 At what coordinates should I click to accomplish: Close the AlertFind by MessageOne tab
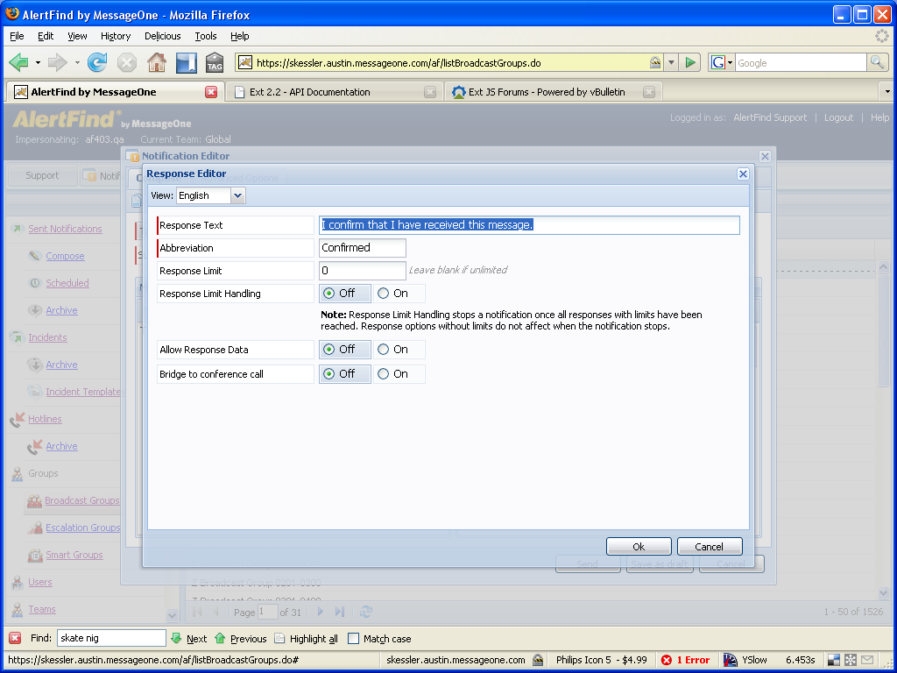pos(211,91)
